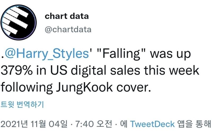Click the 379% figure in the tweet
This screenshot has width=212, height=133.
(x=17, y=70)
